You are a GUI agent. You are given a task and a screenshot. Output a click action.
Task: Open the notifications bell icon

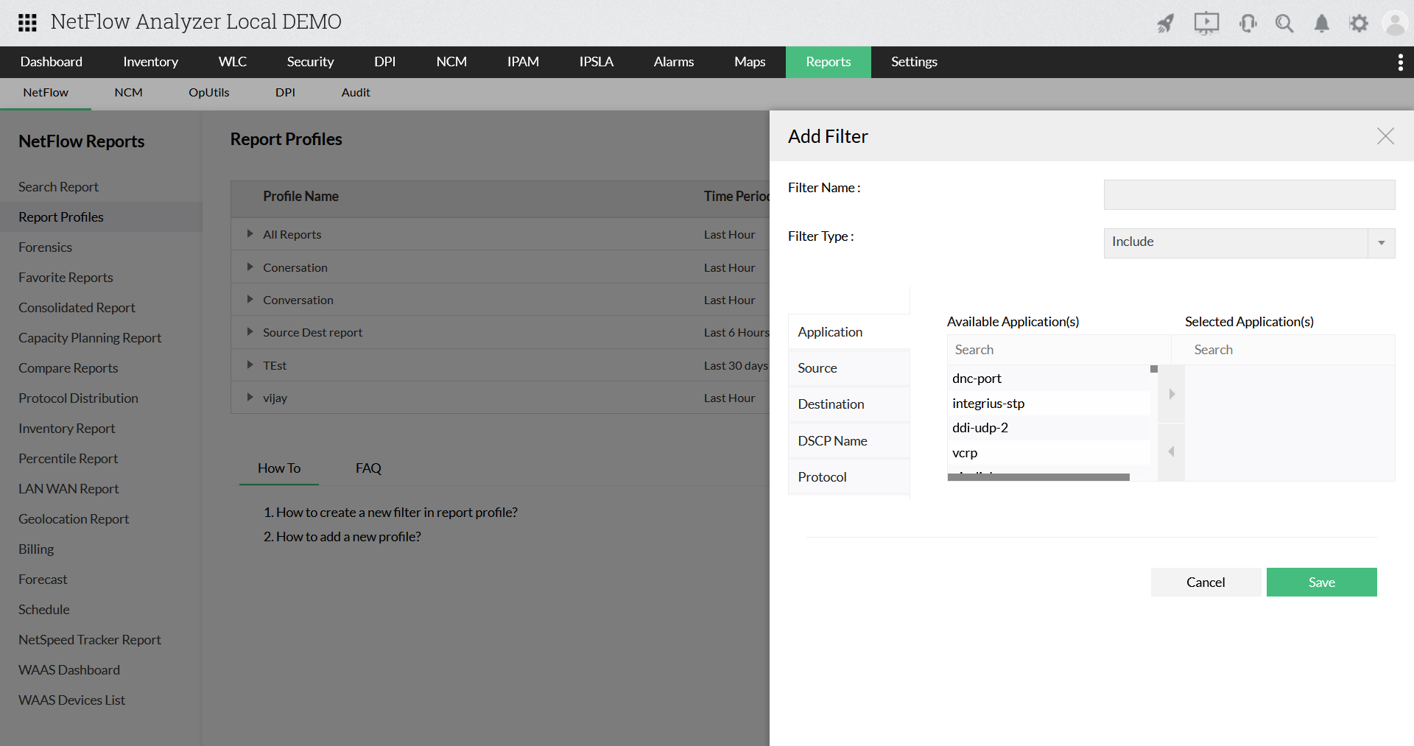tap(1322, 24)
